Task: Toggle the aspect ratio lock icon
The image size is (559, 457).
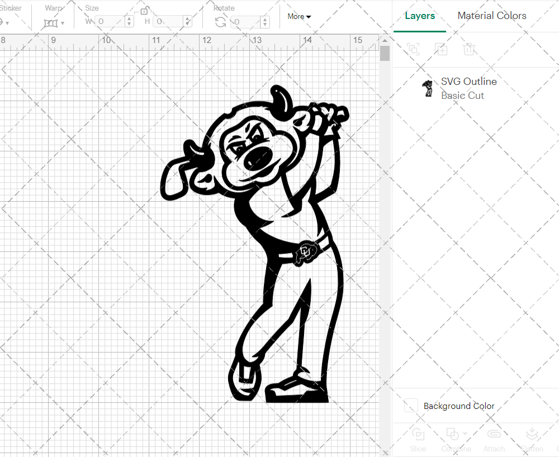Action: [144, 11]
